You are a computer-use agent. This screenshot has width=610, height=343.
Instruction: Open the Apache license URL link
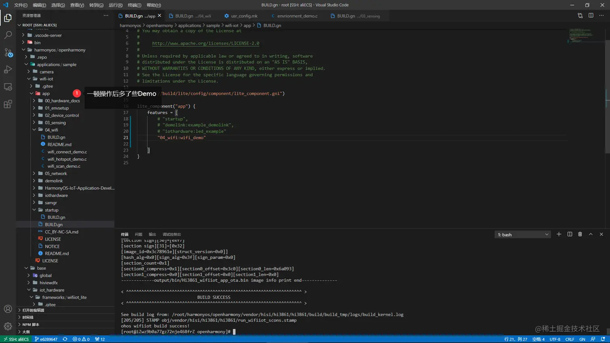pyautogui.click(x=206, y=44)
